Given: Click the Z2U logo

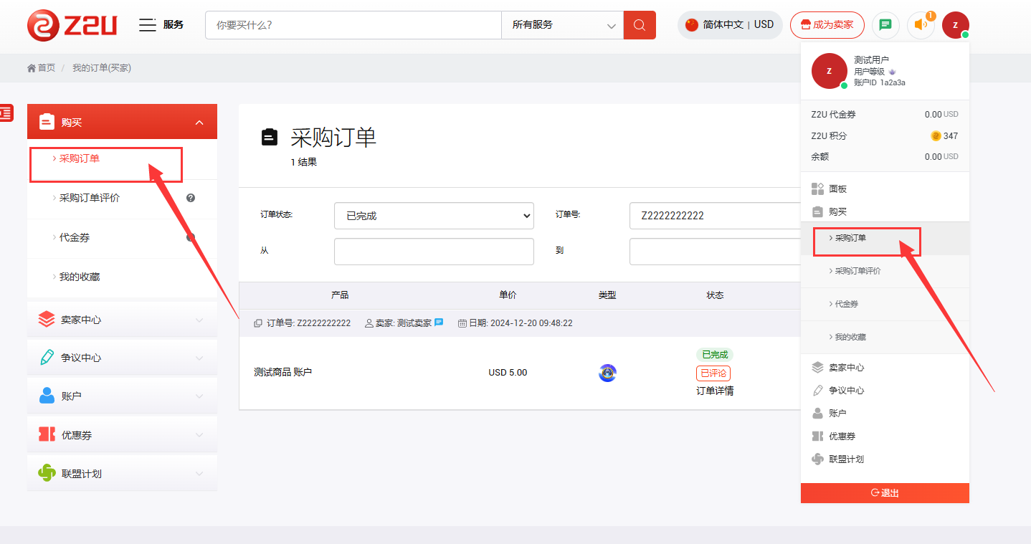Looking at the screenshot, I should click(72, 25).
